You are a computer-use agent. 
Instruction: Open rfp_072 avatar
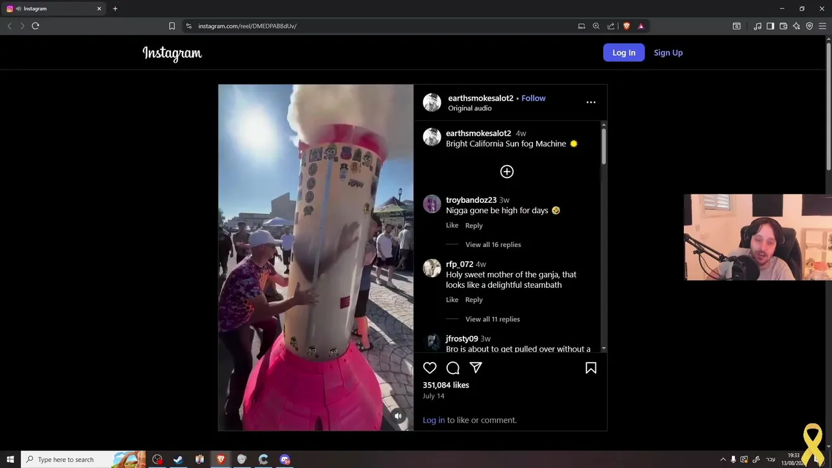coord(432,268)
